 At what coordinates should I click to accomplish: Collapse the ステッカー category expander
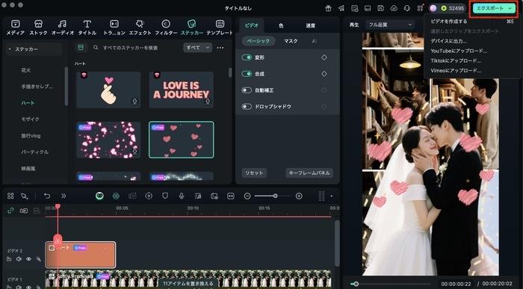point(10,49)
